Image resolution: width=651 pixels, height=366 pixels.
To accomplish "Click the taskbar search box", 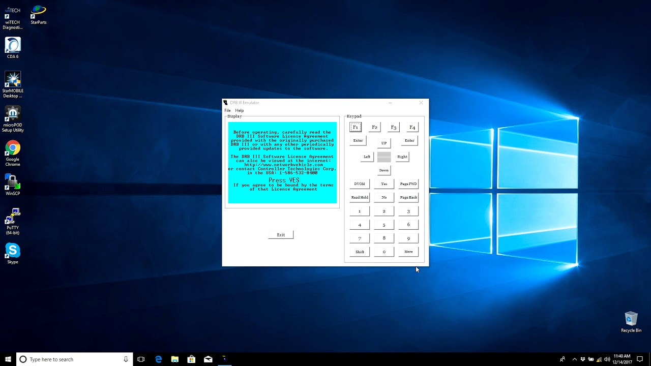I will [x=75, y=359].
